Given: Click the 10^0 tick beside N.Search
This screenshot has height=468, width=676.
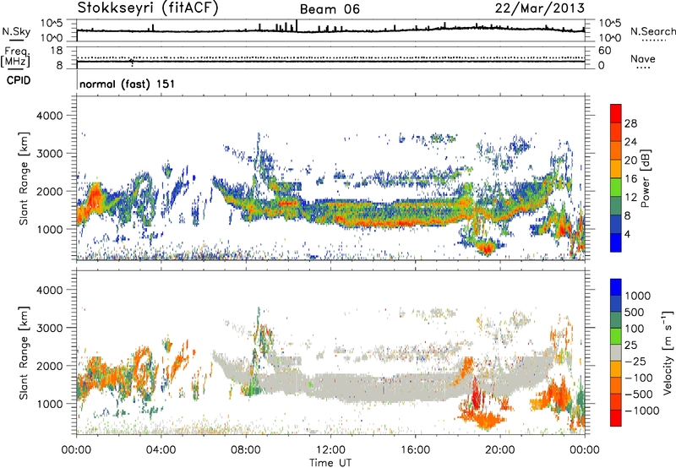Looking at the screenshot, I should [609, 38].
